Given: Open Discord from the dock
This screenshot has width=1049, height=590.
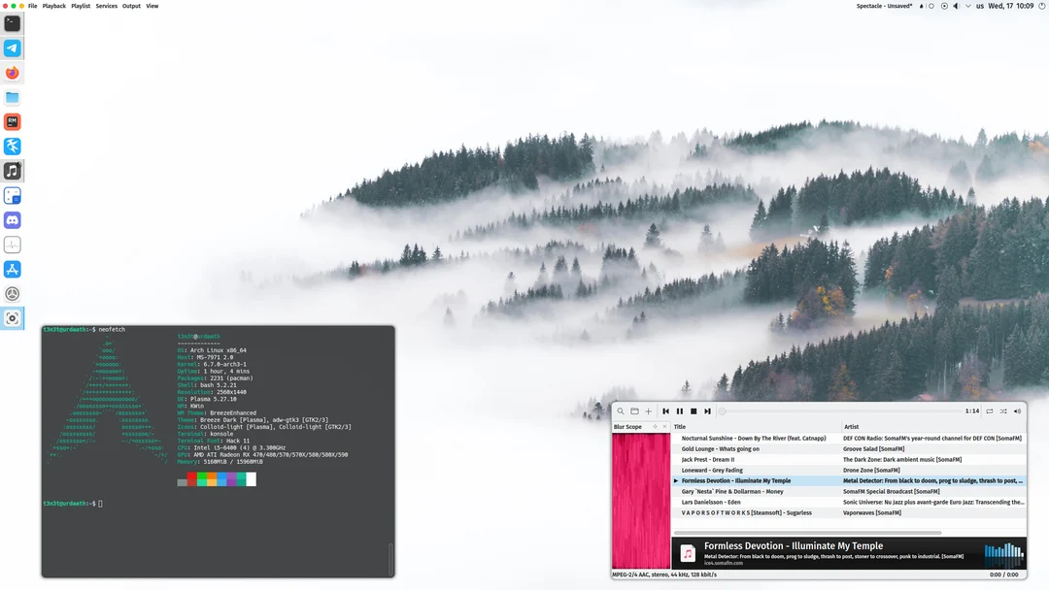Looking at the screenshot, I should [x=12, y=219].
